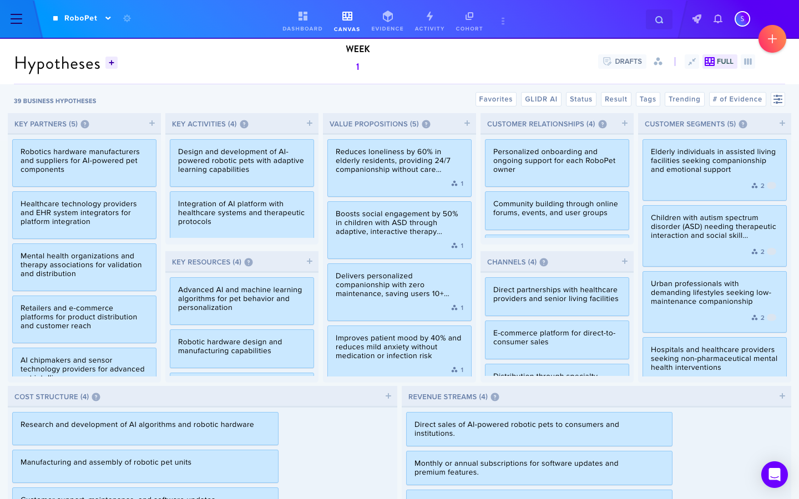
Task: Open E-commerce platform for direct-to-consumer sales card
Action: coord(557,340)
